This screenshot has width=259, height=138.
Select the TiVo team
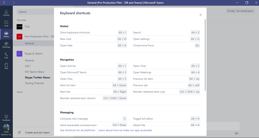pyautogui.click(x=27, y=27)
